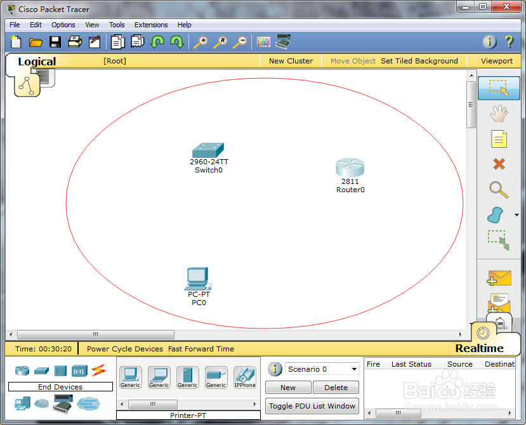Choose Connections lightning bolt category
Image resolution: width=526 pixels, height=425 pixels.
[x=98, y=370]
